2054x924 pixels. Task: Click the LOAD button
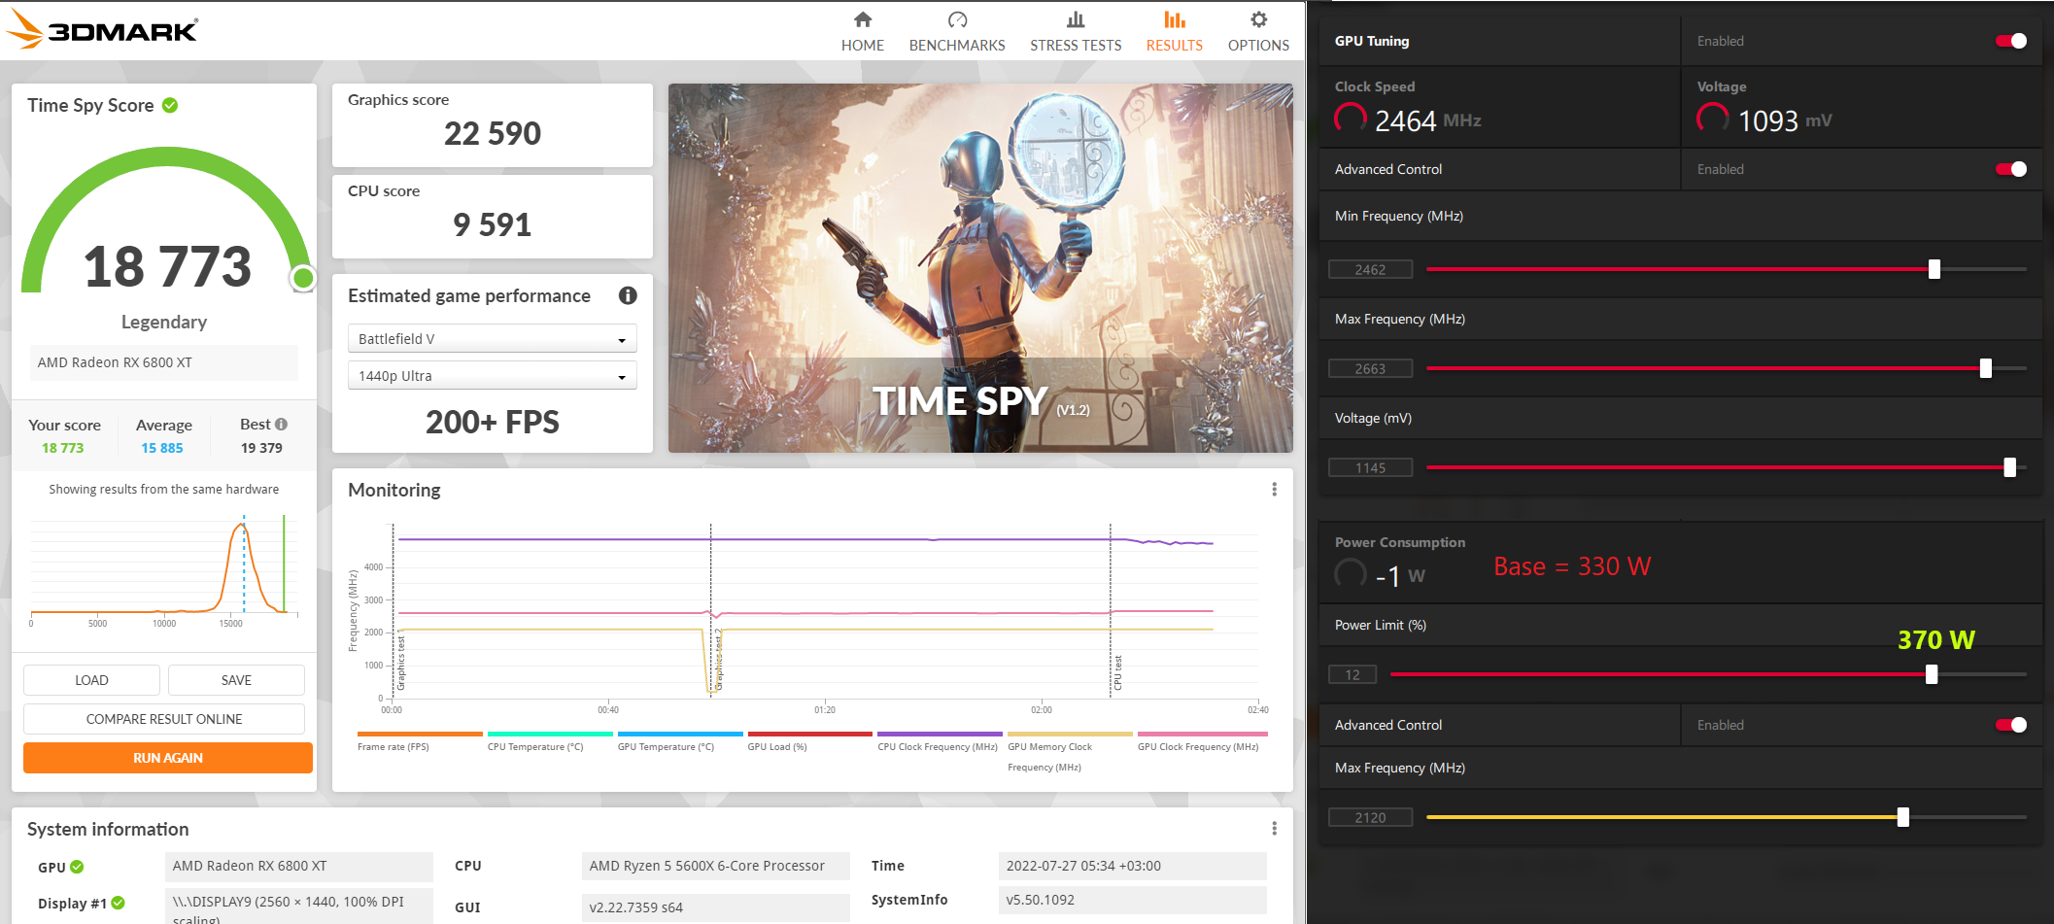[x=91, y=680]
